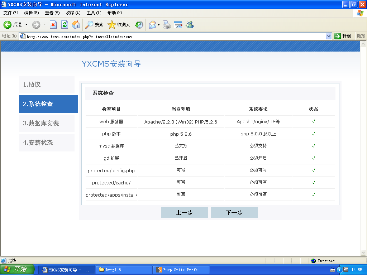Viewport: 367px width, 275px height.
Task: Click gd 扩展 row label
Action: pos(111,158)
